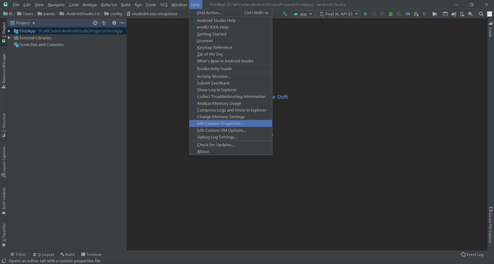Open the TODO tool window
494x264 pixels.
pyautogui.click(x=18, y=254)
